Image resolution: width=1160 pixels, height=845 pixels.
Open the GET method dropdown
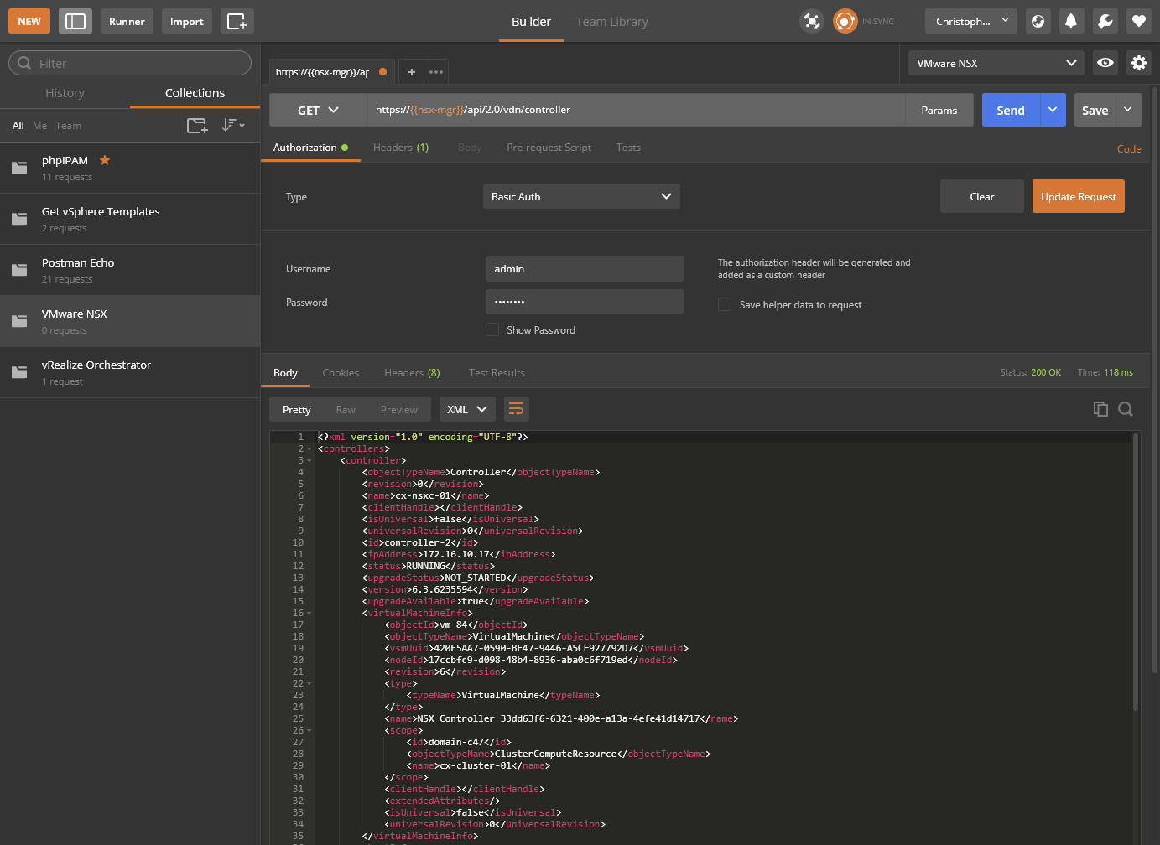click(318, 110)
